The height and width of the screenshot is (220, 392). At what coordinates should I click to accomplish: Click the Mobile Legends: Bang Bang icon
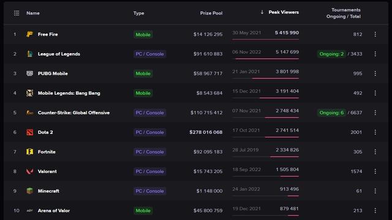29,93
